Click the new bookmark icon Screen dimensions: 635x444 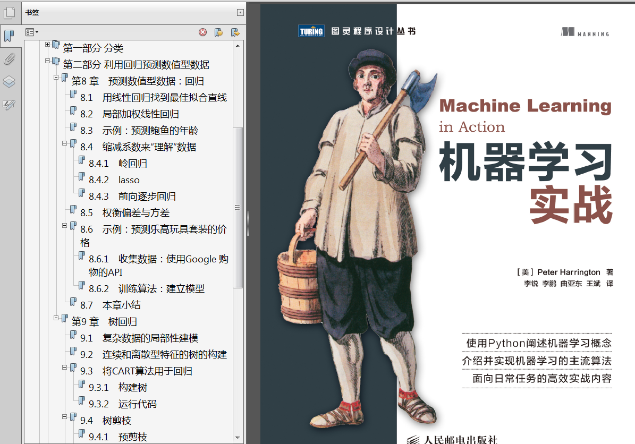click(219, 32)
